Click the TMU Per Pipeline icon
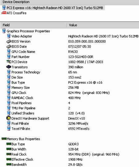 (x=9, y=108)
